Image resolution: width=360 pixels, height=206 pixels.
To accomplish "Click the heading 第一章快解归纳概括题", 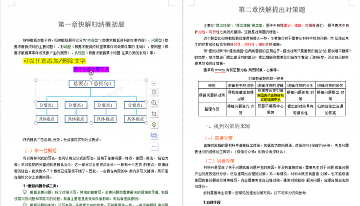I will click(91, 24).
